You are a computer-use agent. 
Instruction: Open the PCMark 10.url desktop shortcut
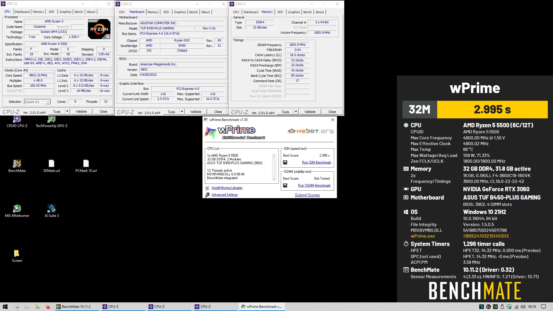coord(86,166)
